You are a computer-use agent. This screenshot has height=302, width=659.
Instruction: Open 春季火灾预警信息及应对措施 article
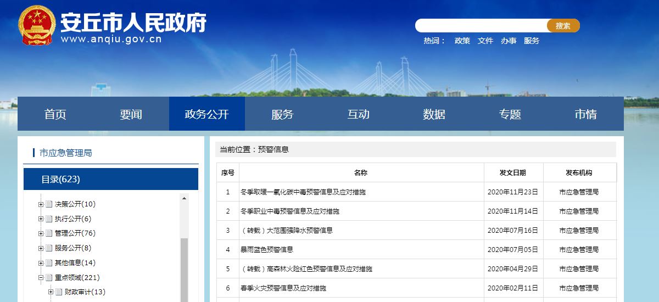(x=283, y=288)
